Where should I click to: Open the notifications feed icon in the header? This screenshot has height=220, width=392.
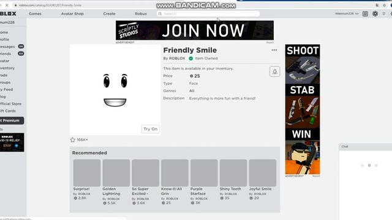click(x=365, y=13)
